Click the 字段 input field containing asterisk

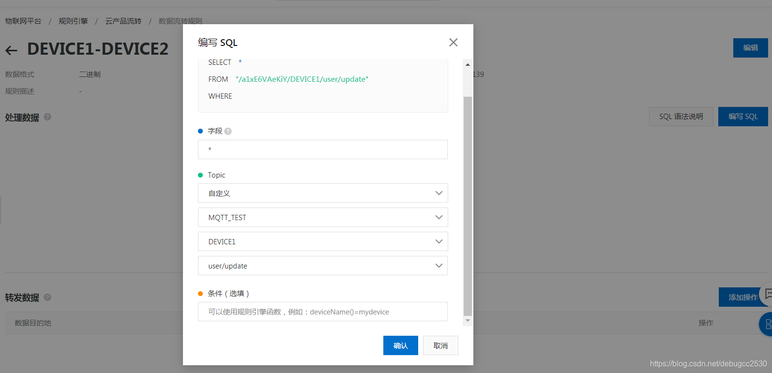click(x=323, y=149)
